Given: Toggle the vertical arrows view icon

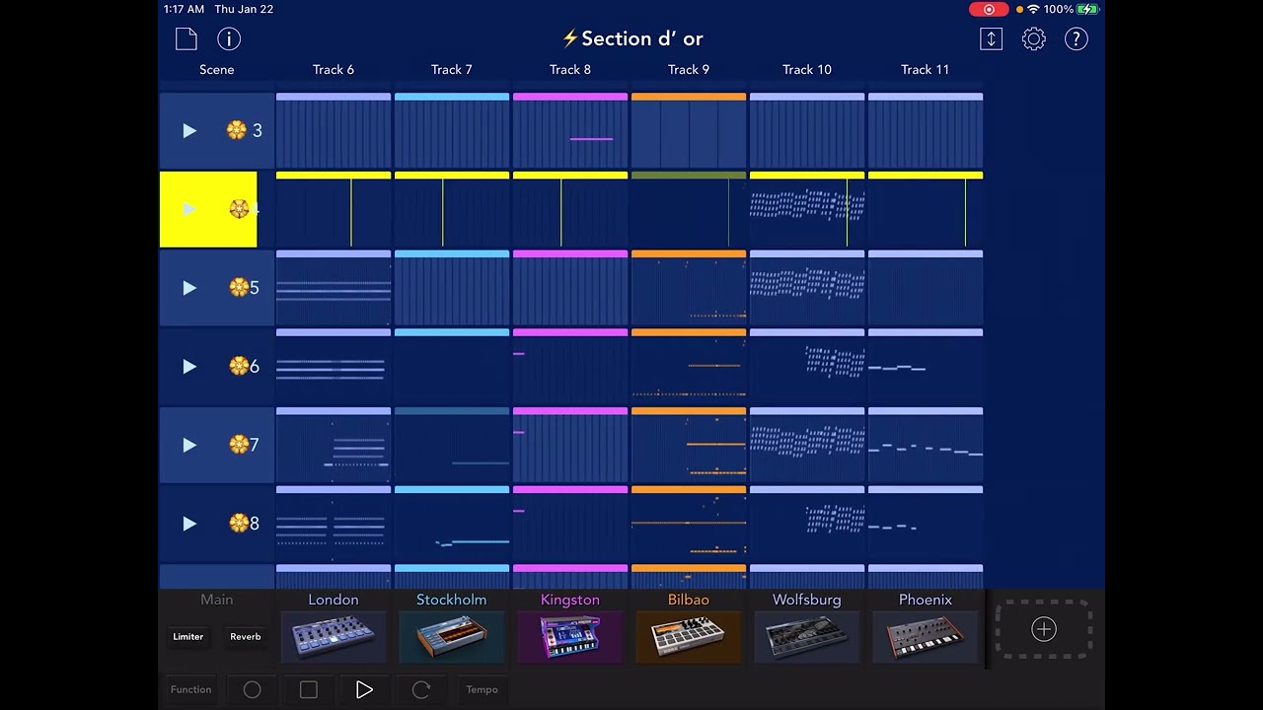Looking at the screenshot, I should (992, 38).
